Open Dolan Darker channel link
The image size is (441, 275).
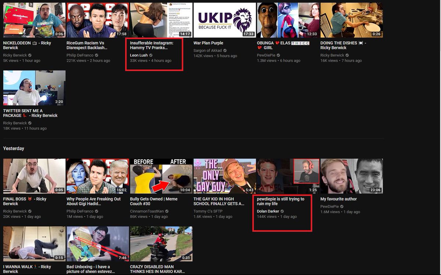point(268,211)
